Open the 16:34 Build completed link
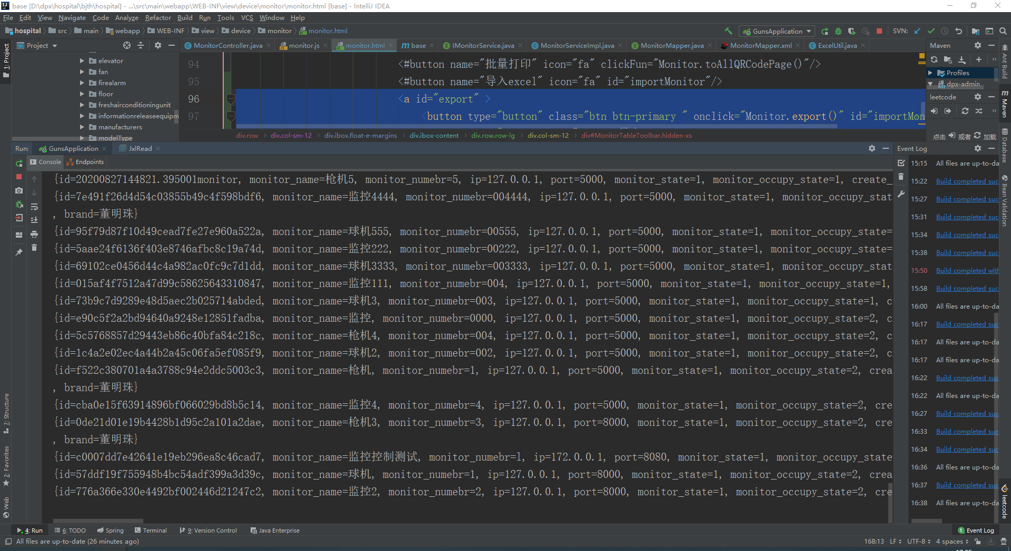1011x551 pixels. pyautogui.click(x=967, y=450)
